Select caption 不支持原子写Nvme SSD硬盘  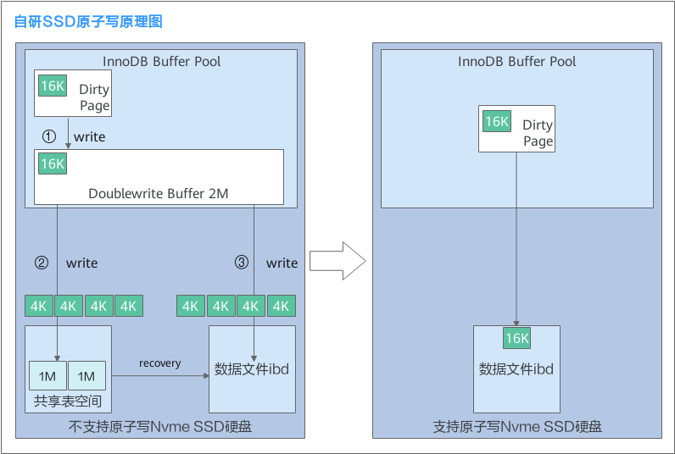tap(160, 427)
